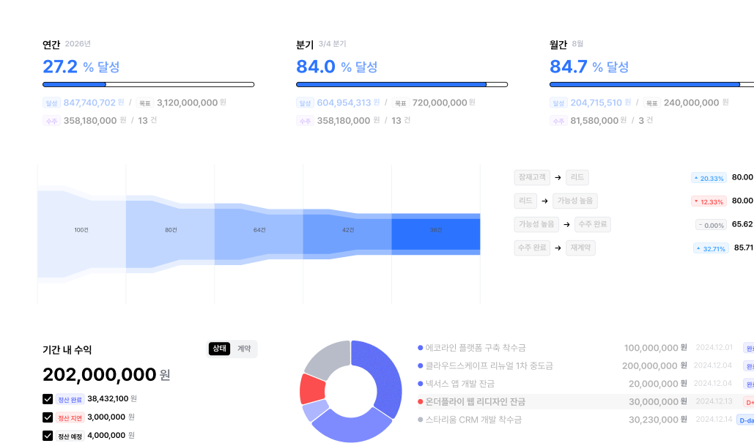Toggle the 정산 지연 checkbox
The image size is (754, 446).
(48, 417)
